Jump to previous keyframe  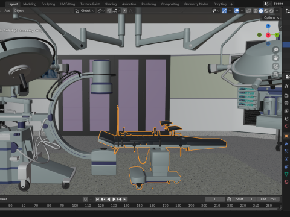(103, 199)
